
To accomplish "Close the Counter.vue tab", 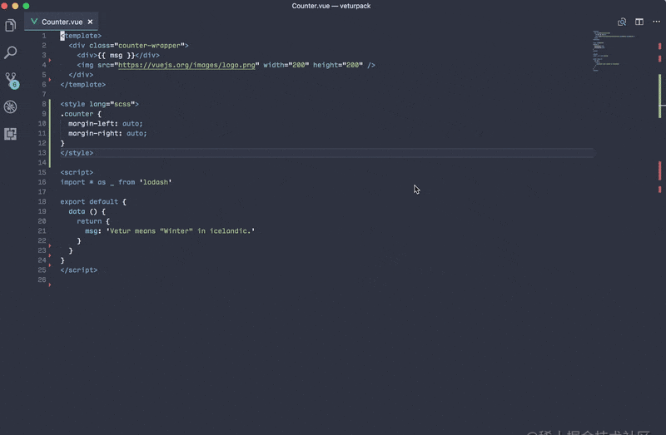I will click(x=90, y=22).
